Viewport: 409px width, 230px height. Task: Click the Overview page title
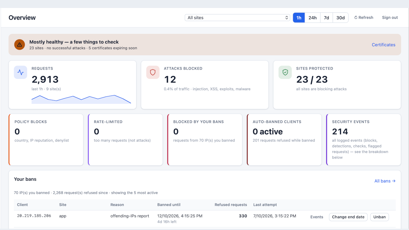pos(22,18)
